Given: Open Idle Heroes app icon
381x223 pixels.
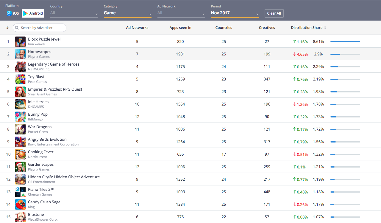Looking at the screenshot, I should [20, 104].
